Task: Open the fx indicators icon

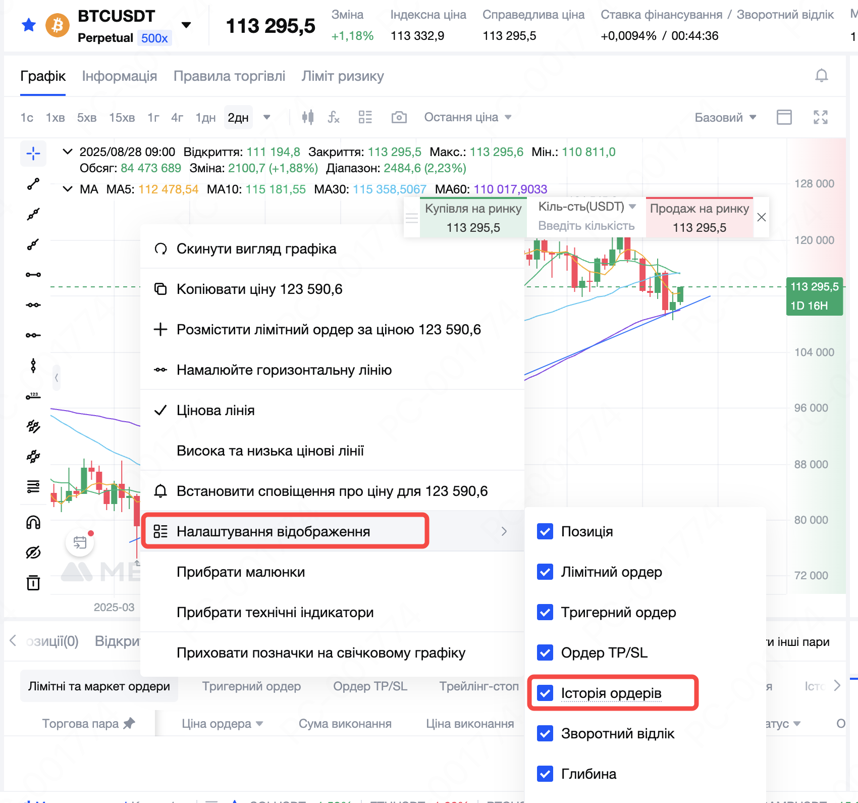Action: pyautogui.click(x=334, y=117)
